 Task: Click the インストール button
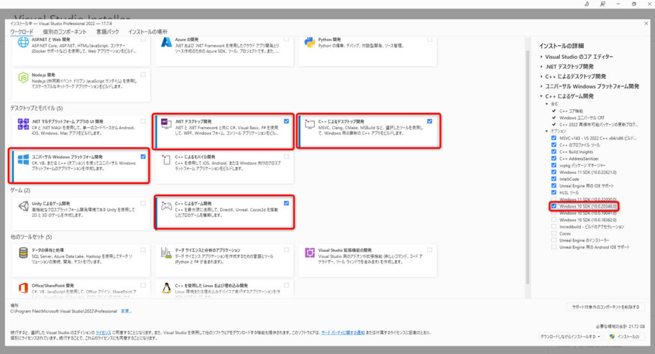(625, 337)
